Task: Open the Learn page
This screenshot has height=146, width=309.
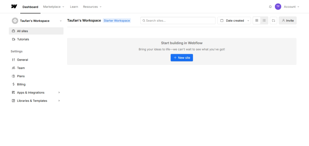Action: 74,7
